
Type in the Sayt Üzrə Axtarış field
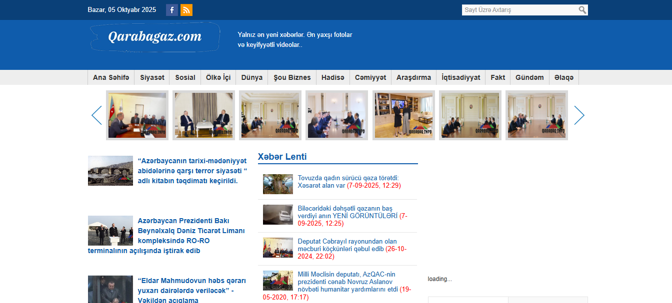click(520, 10)
